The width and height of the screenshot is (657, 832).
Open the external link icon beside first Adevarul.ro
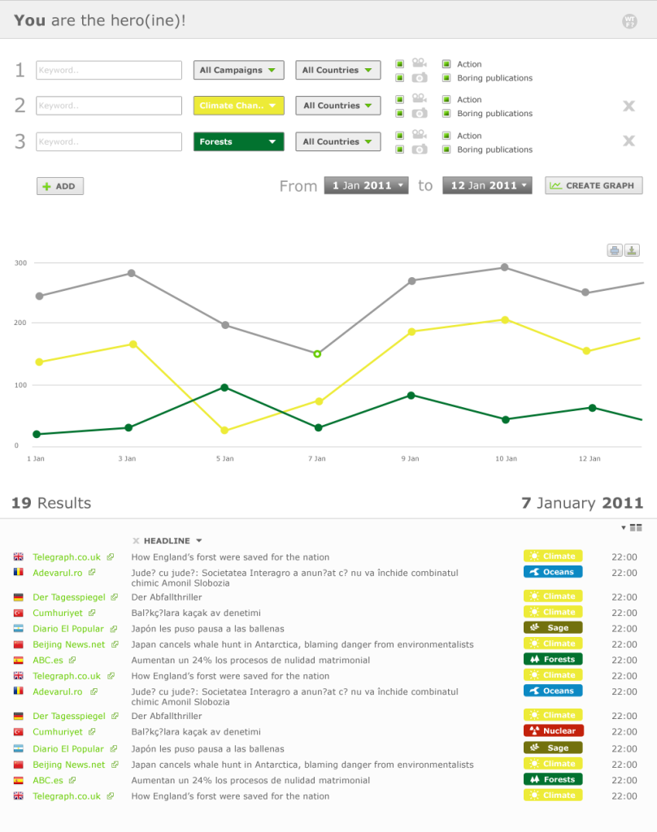click(92, 573)
